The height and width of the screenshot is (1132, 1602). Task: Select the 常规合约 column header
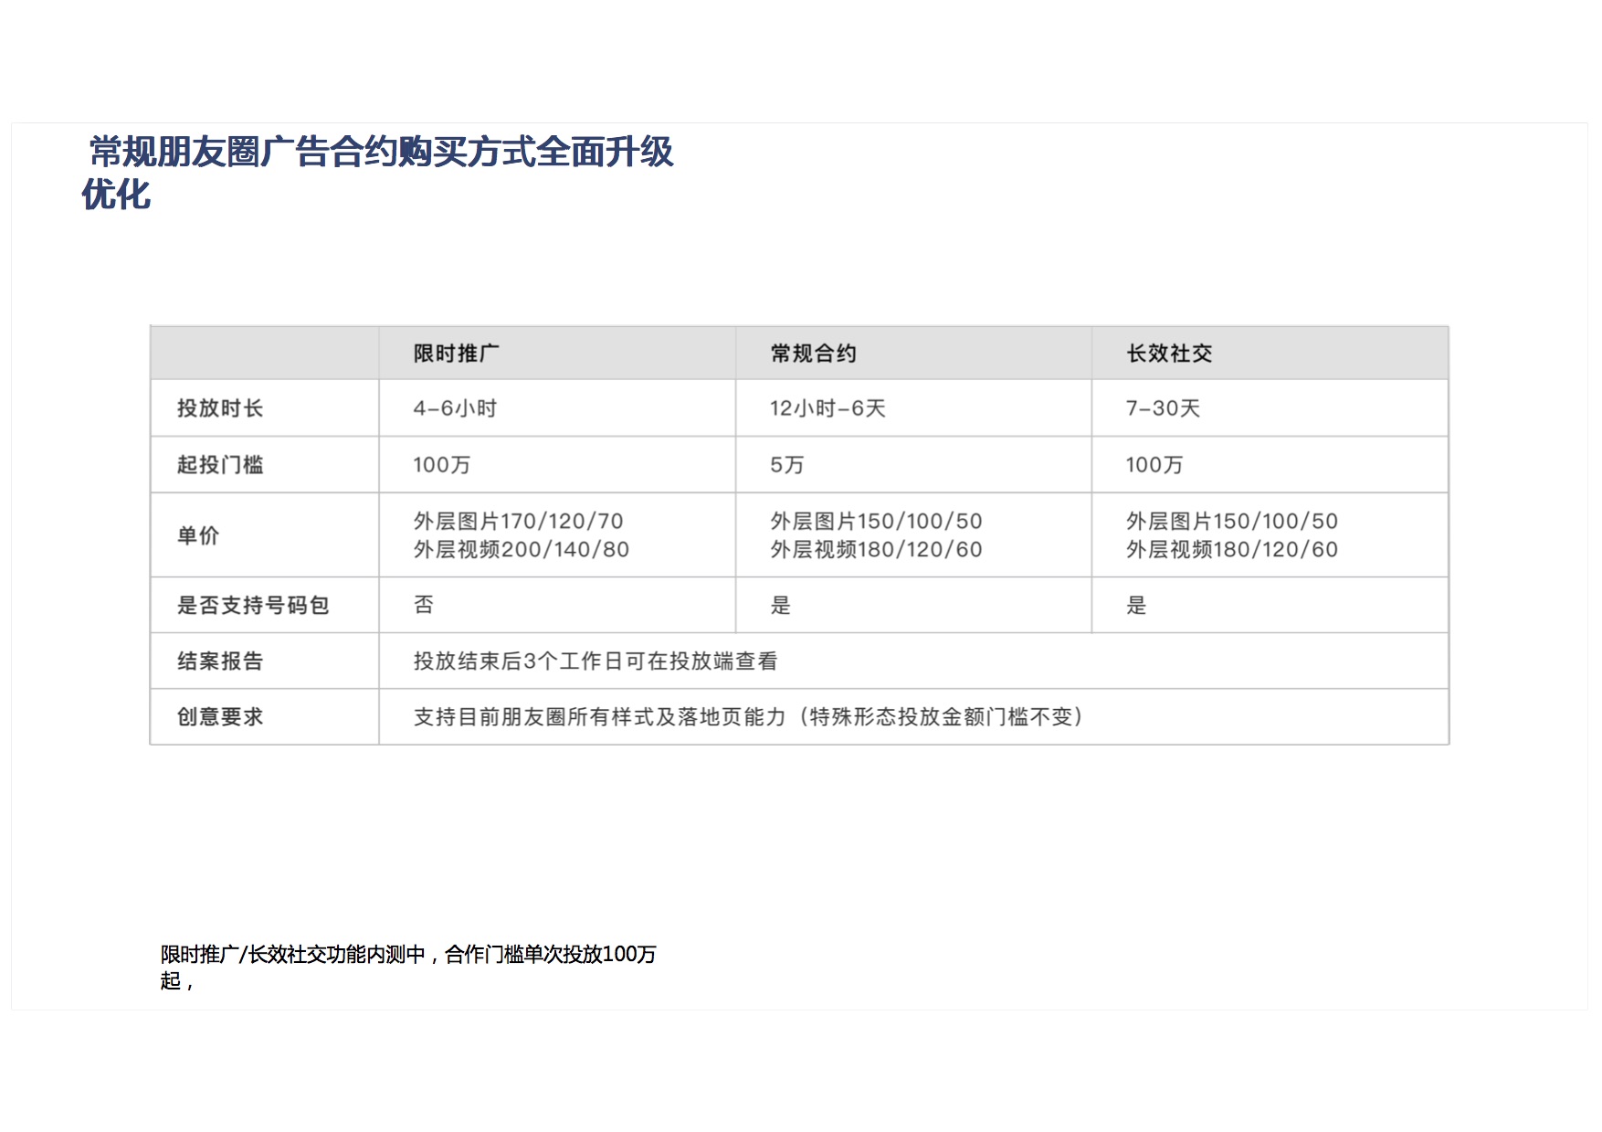[813, 354]
